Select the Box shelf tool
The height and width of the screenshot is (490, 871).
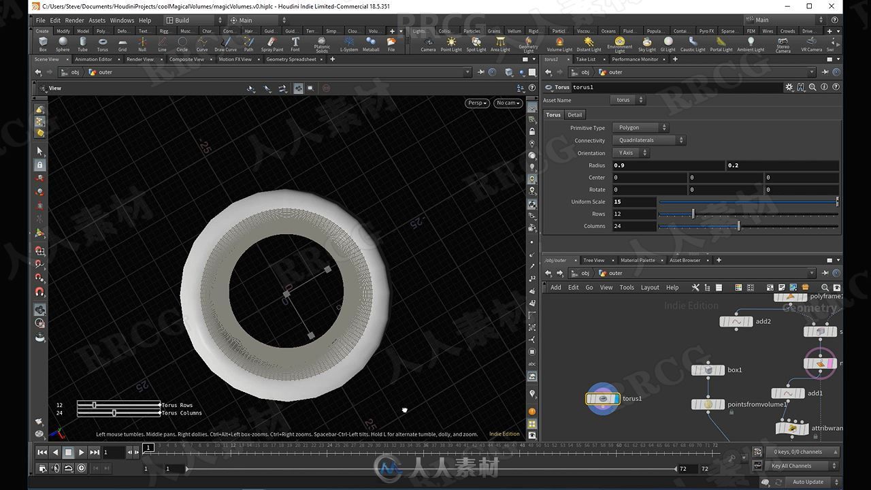[x=43, y=44]
